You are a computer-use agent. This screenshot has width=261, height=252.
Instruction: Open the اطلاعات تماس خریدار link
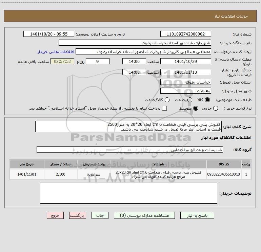56,52
